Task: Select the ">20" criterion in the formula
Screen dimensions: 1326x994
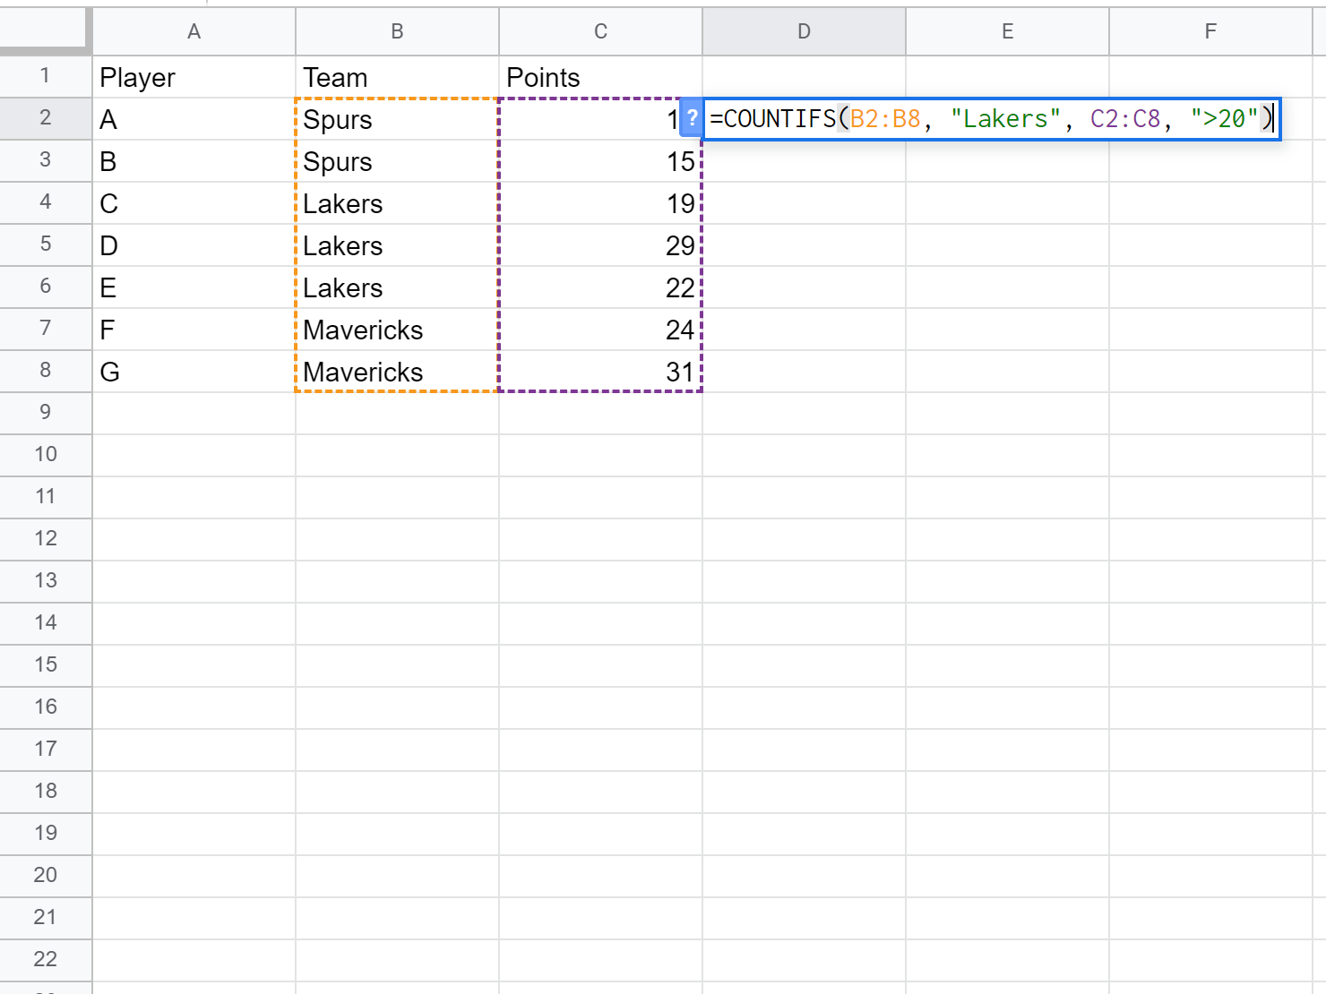Action: 1224,118
